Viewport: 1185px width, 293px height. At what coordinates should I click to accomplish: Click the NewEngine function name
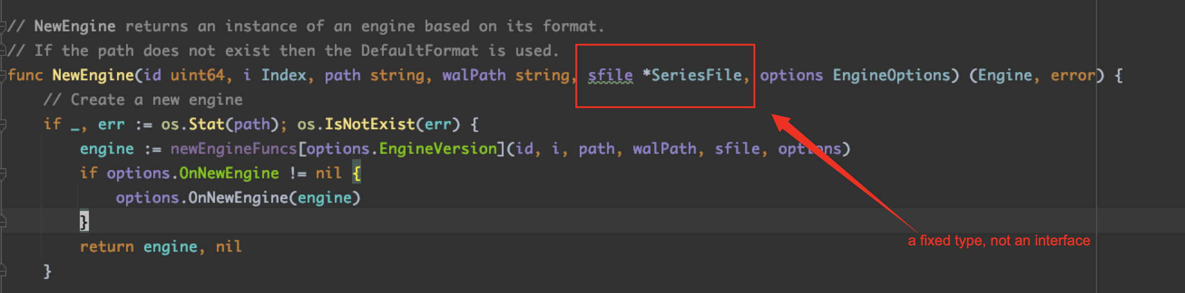[x=93, y=75]
